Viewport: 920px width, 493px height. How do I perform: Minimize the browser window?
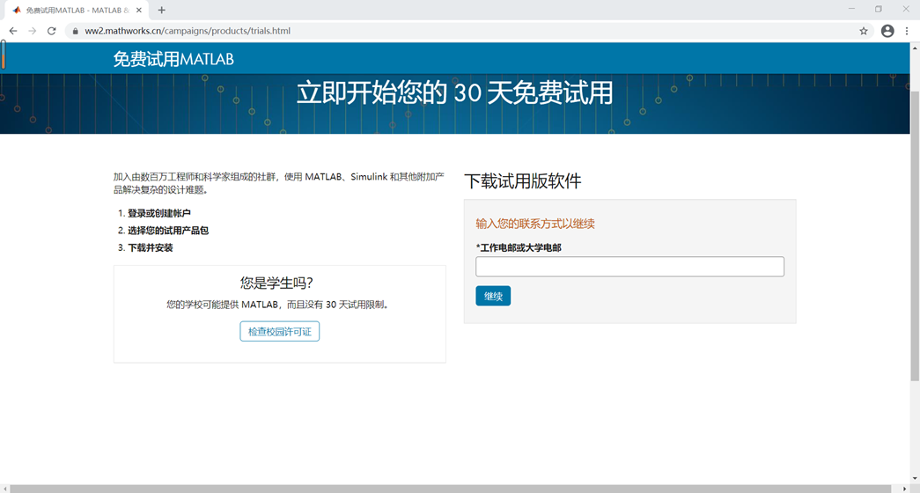pos(851,9)
